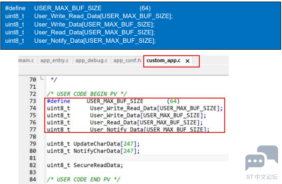Click uint8_t type on editor line 74

(x=58, y=108)
